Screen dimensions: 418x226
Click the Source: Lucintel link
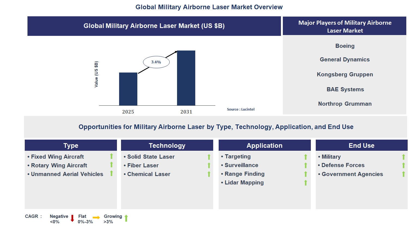[241, 109]
